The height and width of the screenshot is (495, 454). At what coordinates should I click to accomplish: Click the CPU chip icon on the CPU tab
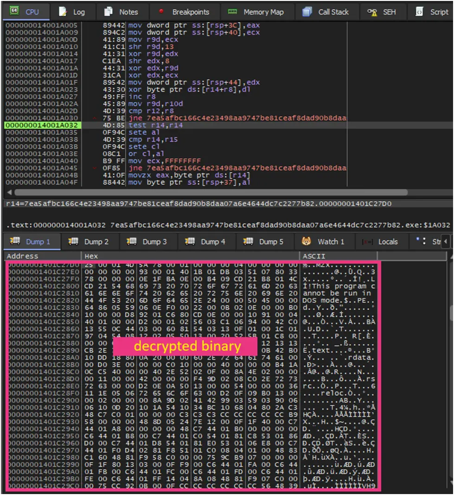[x=16, y=12]
